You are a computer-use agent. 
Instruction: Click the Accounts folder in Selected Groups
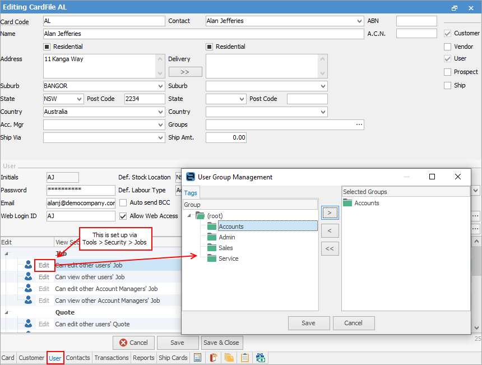pyautogui.click(x=347, y=203)
